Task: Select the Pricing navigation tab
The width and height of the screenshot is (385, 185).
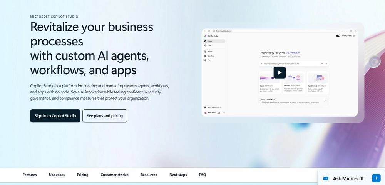Action: (82, 175)
